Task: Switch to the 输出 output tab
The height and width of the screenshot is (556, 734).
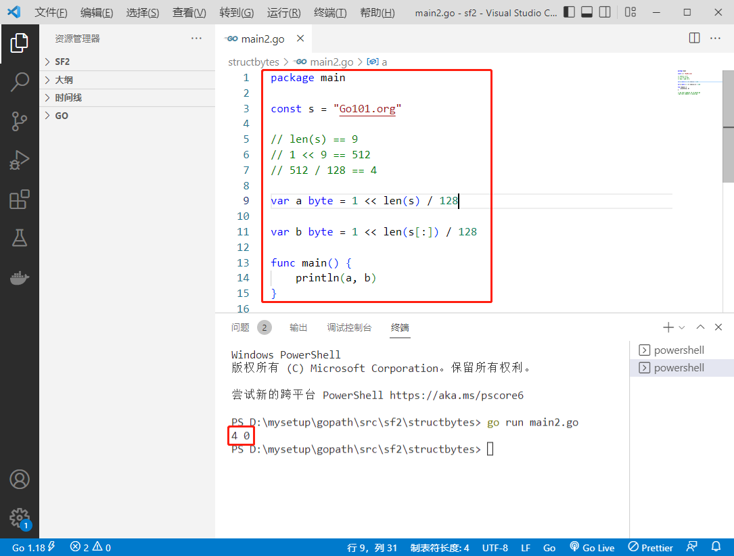Action: pos(298,327)
